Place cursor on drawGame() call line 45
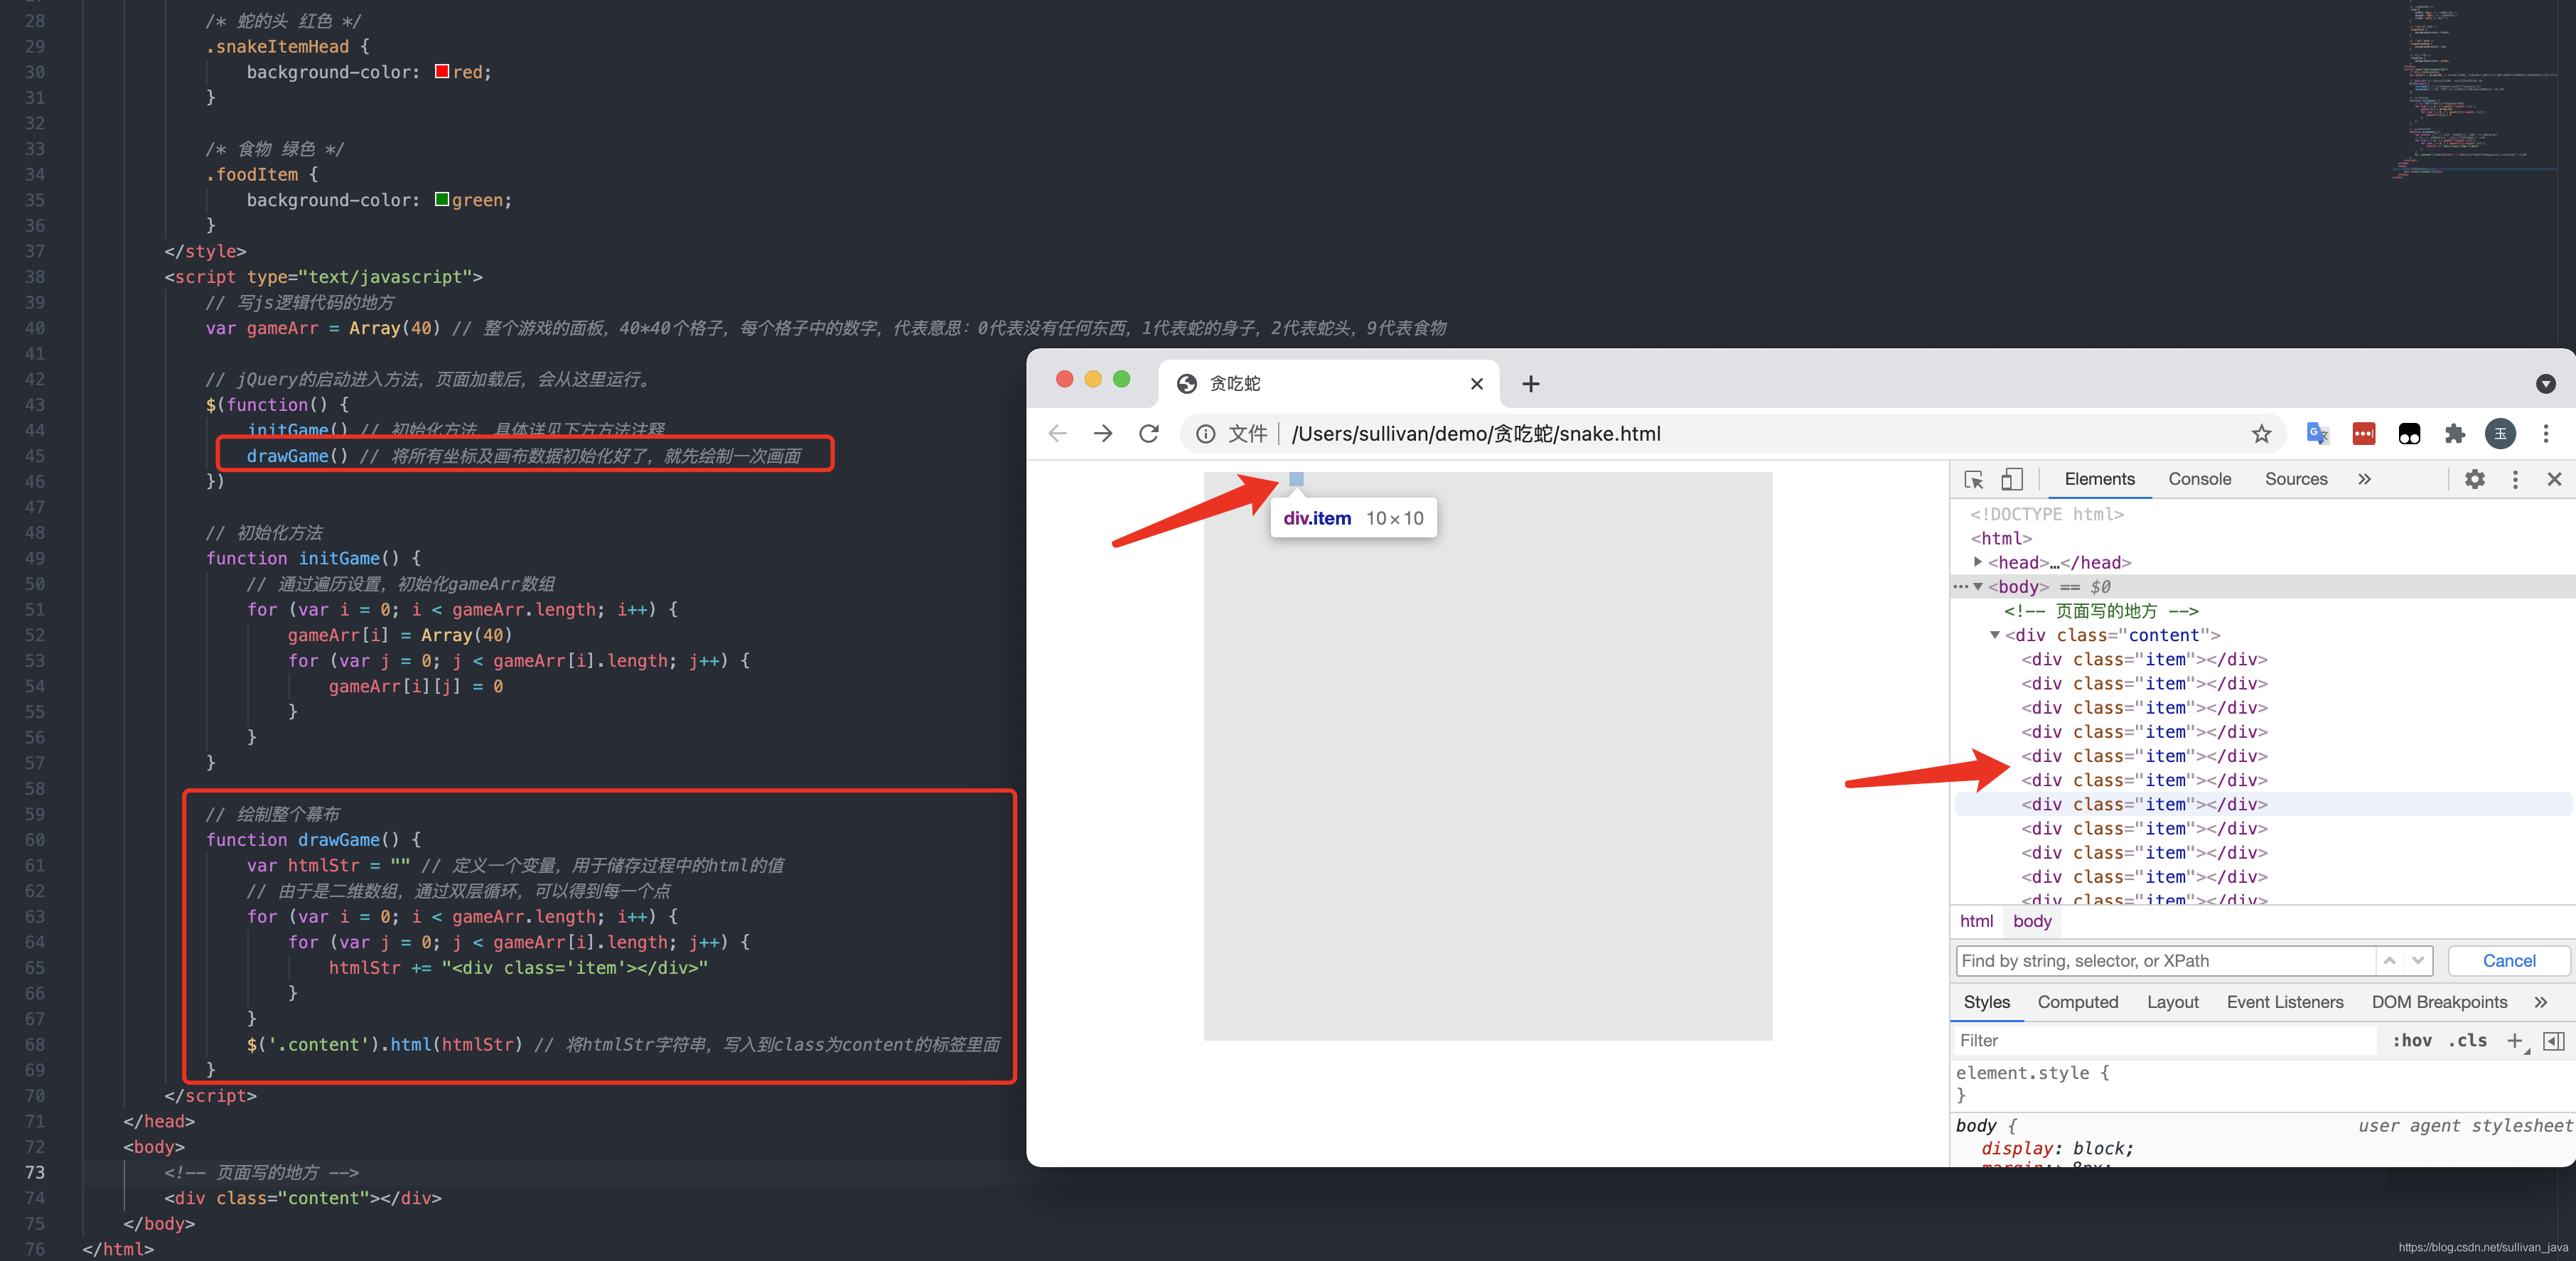Viewport: 2576px width, 1261px height. [x=523, y=456]
